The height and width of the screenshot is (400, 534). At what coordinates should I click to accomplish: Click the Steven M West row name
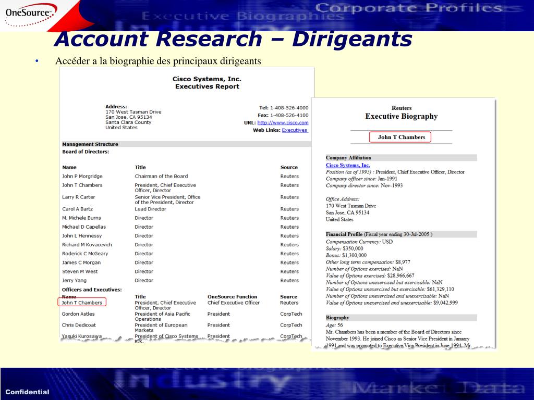click(x=80, y=271)
